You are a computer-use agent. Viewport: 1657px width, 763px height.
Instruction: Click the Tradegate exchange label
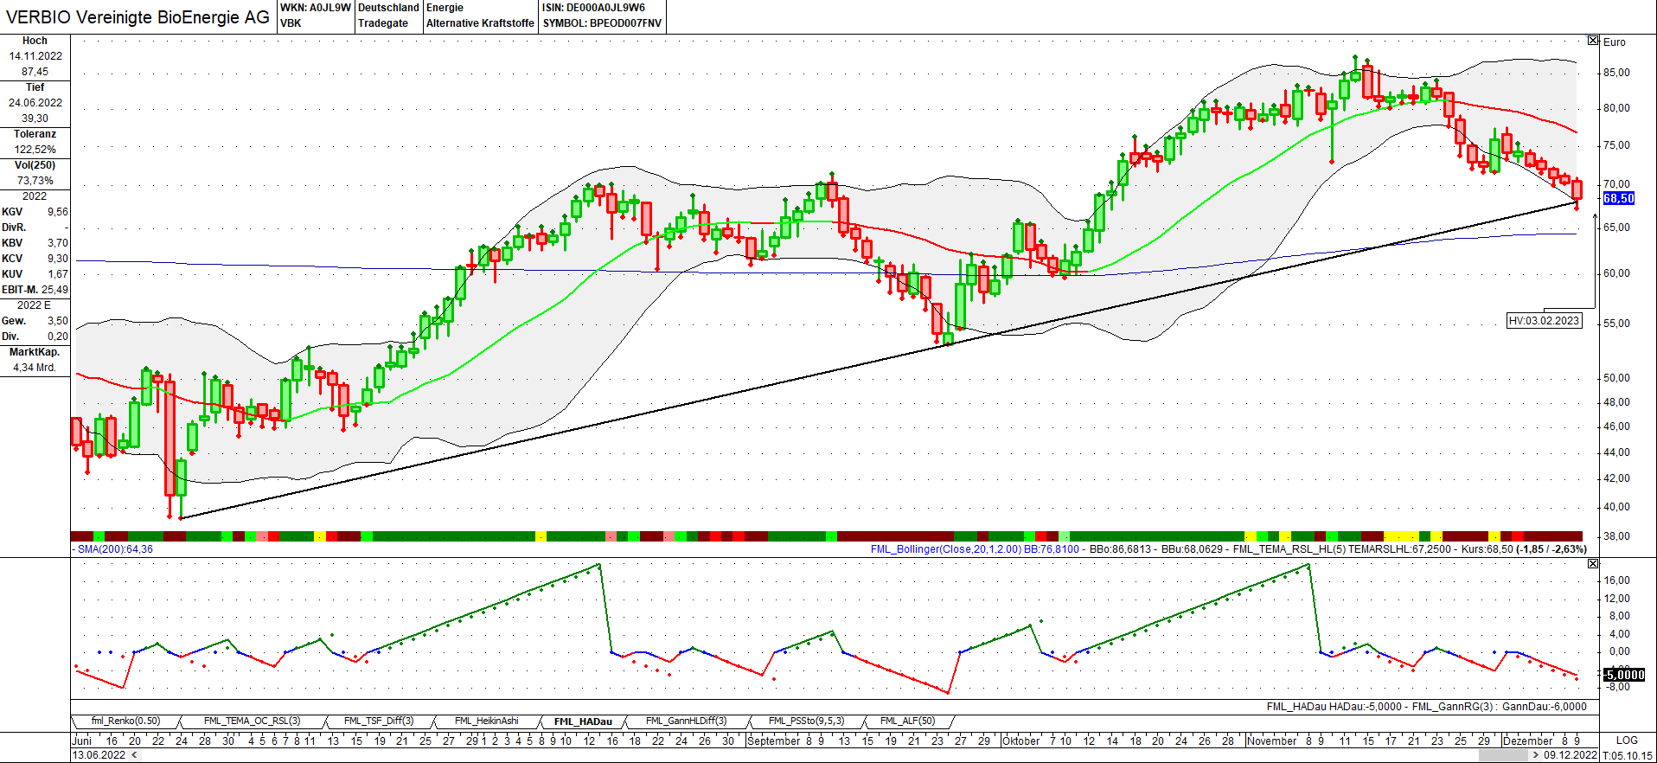tap(383, 23)
